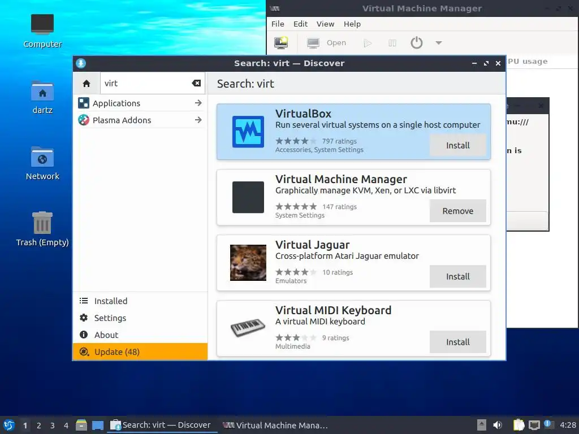Open the Update (48) page
This screenshot has width=579, height=434.
140,351
